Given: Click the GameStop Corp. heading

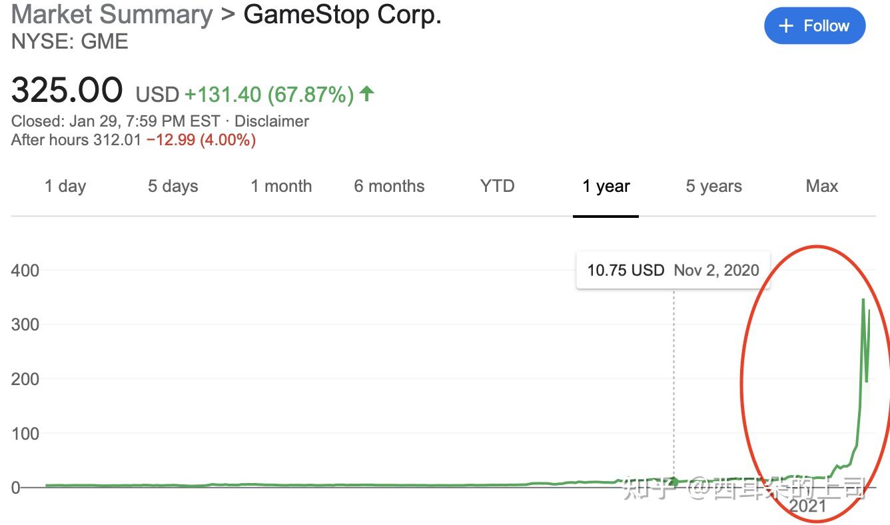Looking at the screenshot, I should (343, 14).
